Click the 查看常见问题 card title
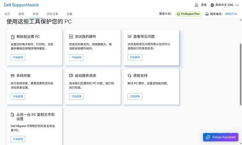 tap(144, 37)
